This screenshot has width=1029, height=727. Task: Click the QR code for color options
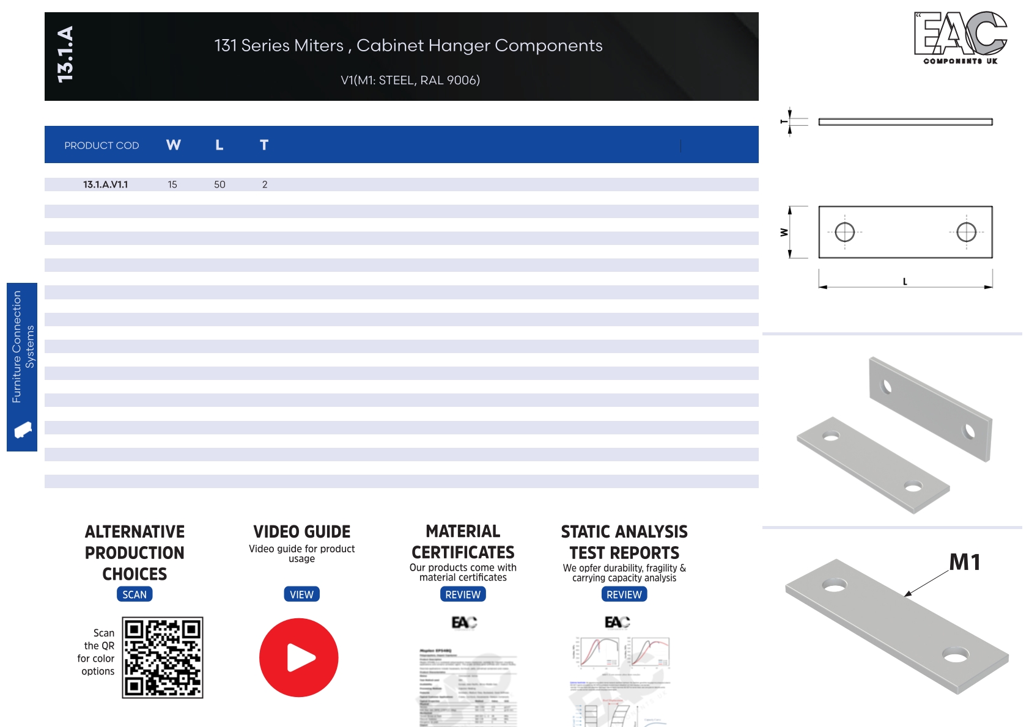click(x=163, y=657)
